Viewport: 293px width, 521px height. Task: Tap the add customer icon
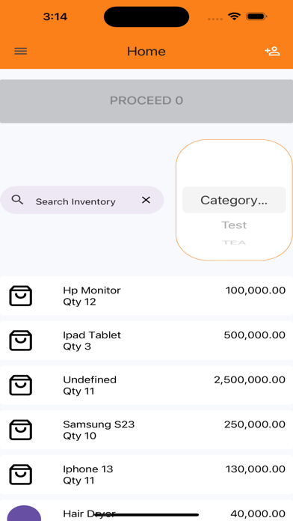pyautogui.click(x=272, y=51)
